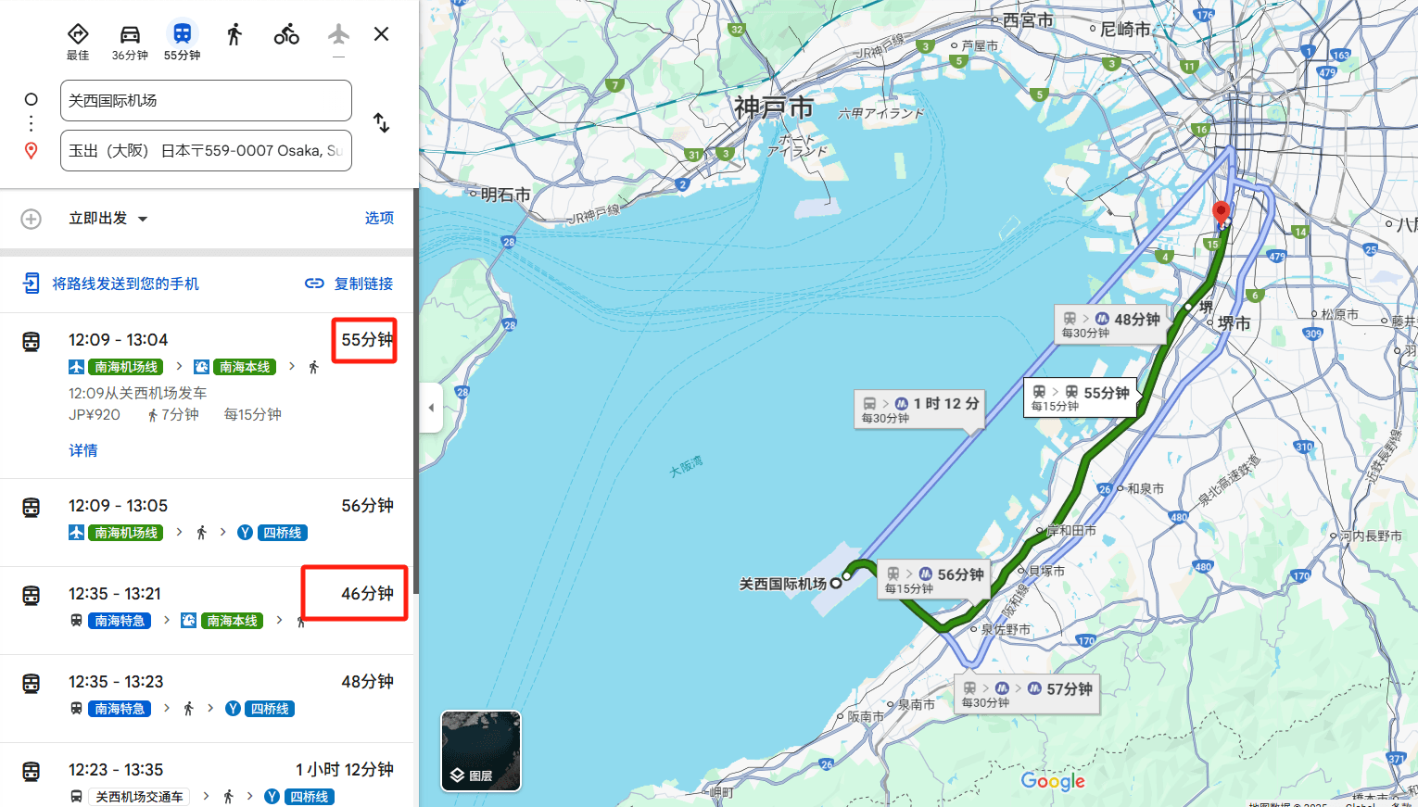1418x807 pixels.
Task: Click the 55分钟 route label on map
Action: [1080, 397]
